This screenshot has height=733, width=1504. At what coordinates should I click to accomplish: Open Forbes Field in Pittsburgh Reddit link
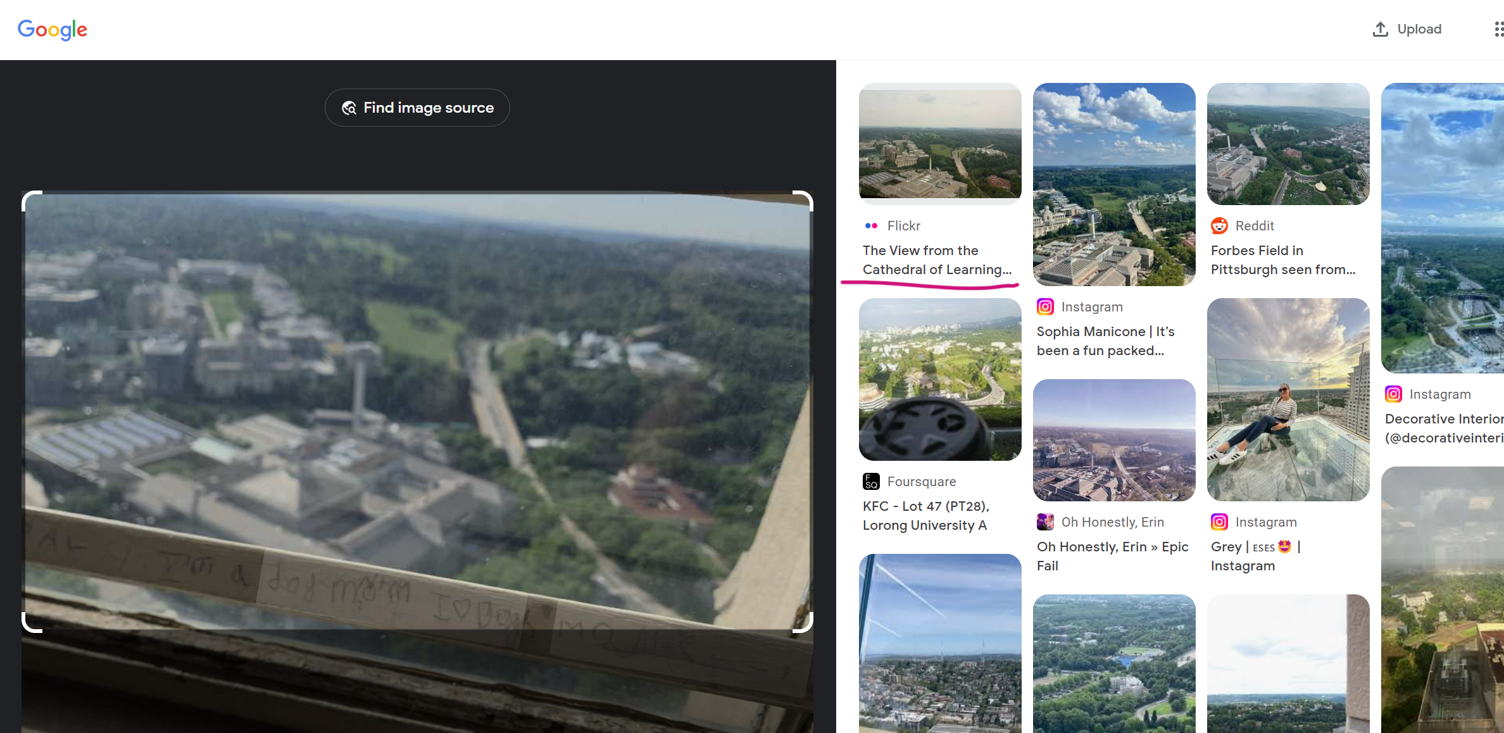pos(1282,260)
